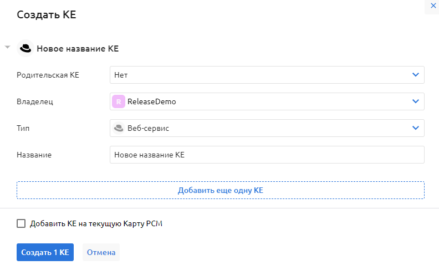Click Добавить еще одну КЕ

pos(220,190)
